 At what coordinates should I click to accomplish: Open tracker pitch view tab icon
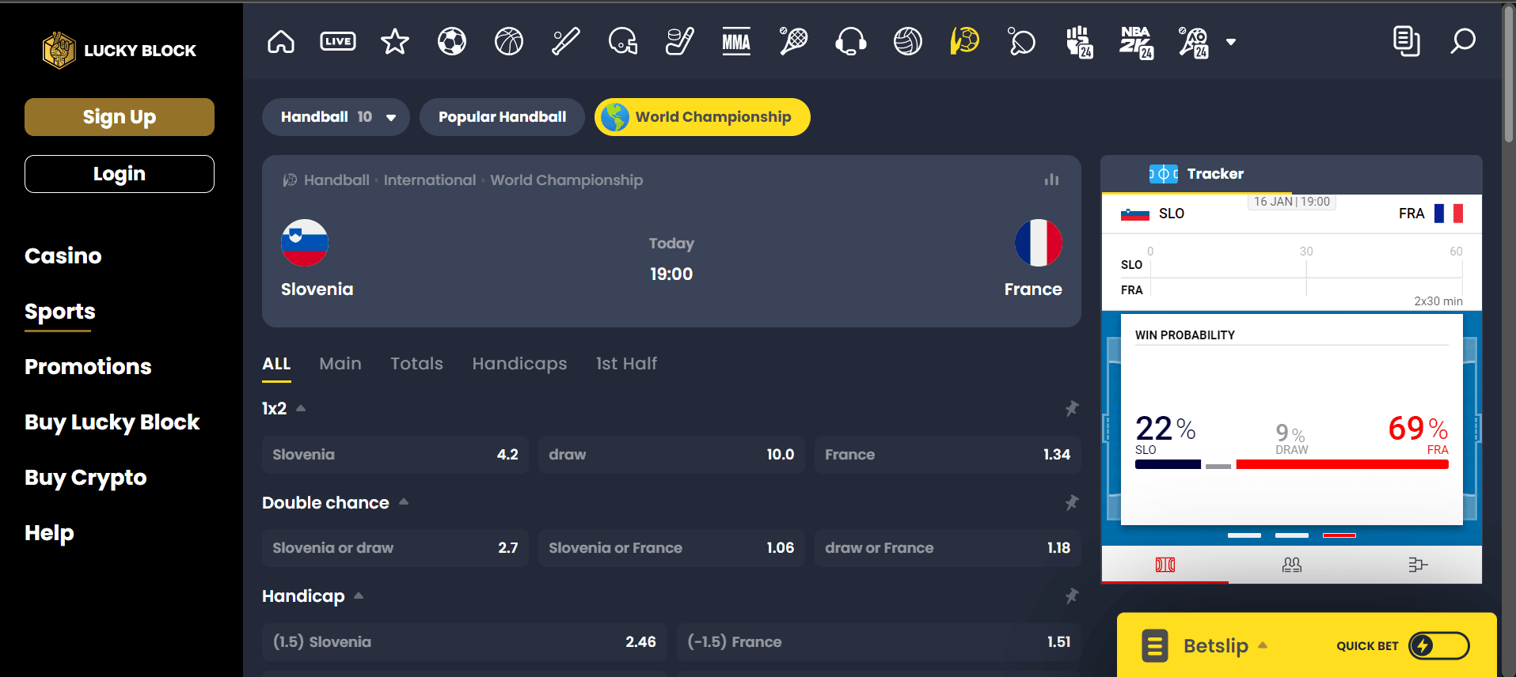1165,565
